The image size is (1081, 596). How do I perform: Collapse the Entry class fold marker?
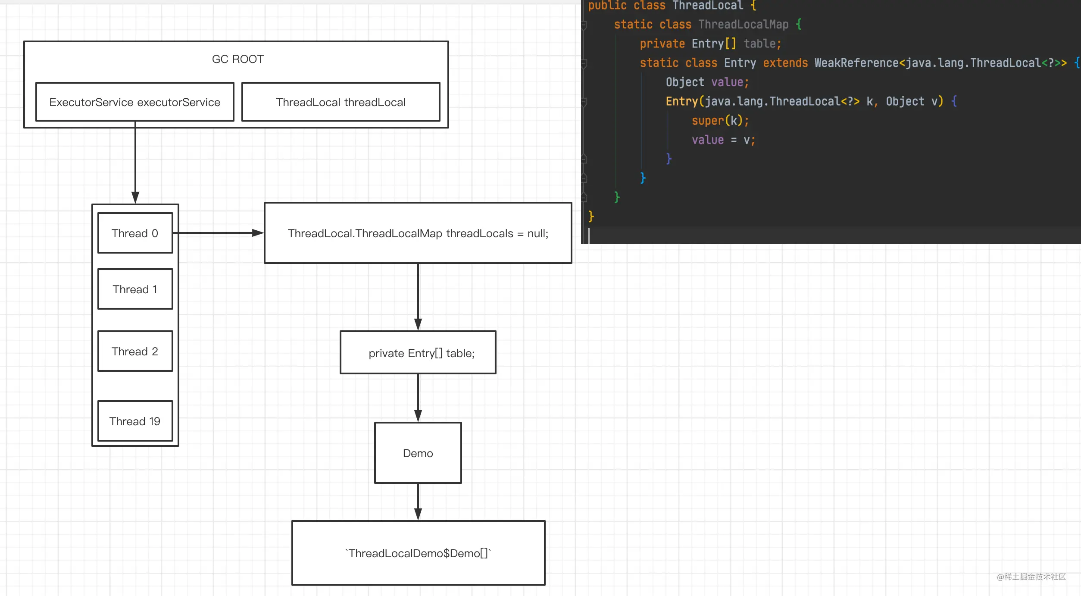click(584, 64)
